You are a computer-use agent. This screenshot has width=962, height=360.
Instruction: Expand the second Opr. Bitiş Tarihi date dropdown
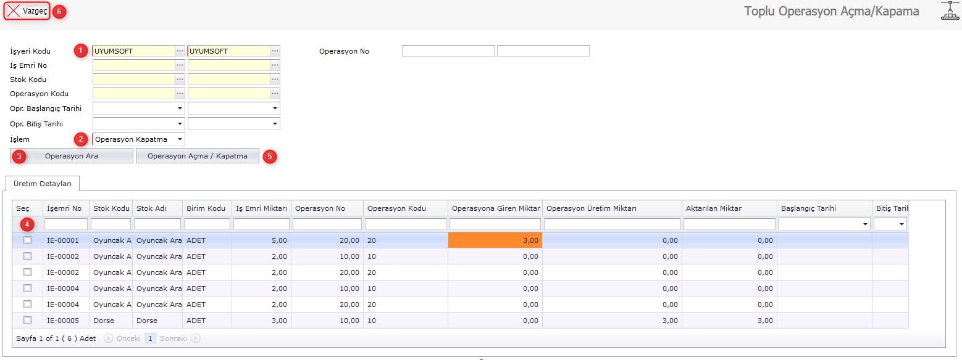click(274, 124)
